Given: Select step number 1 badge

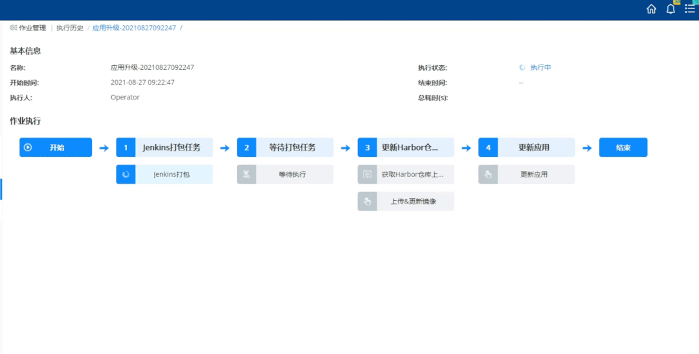Looking at the screenshot, I should tap(126, 147).
